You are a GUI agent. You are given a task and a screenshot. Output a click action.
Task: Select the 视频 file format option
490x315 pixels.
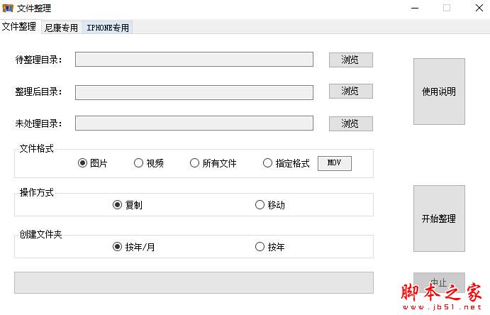tap(139, 163)
